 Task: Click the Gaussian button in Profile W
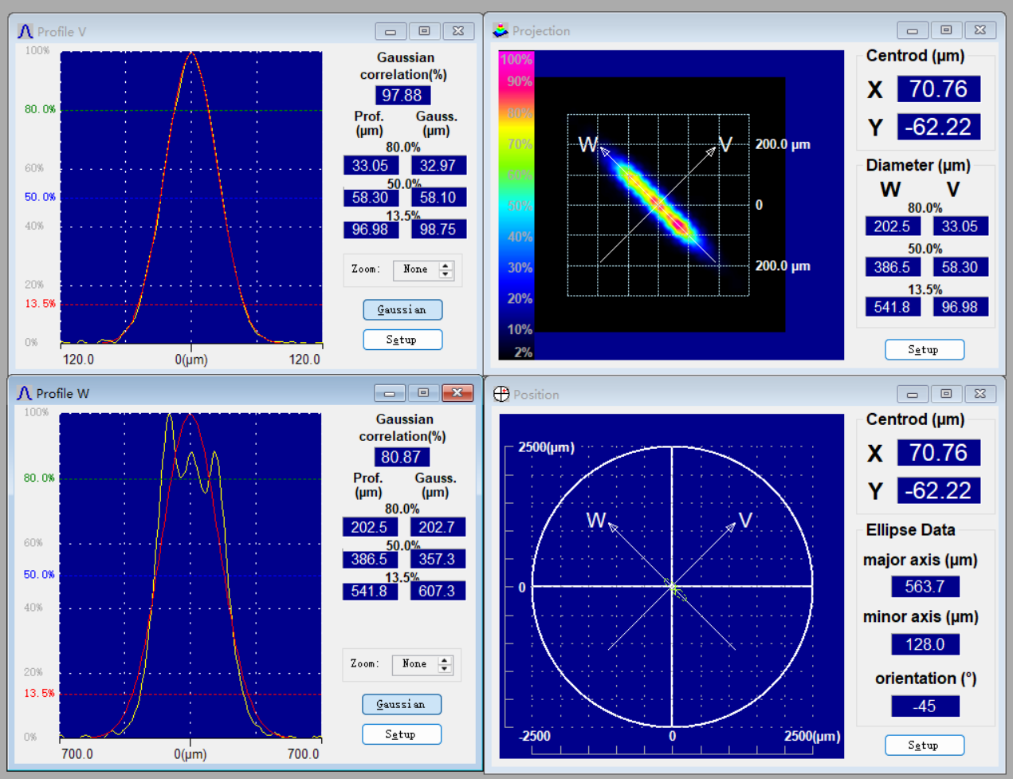[402, 704]
